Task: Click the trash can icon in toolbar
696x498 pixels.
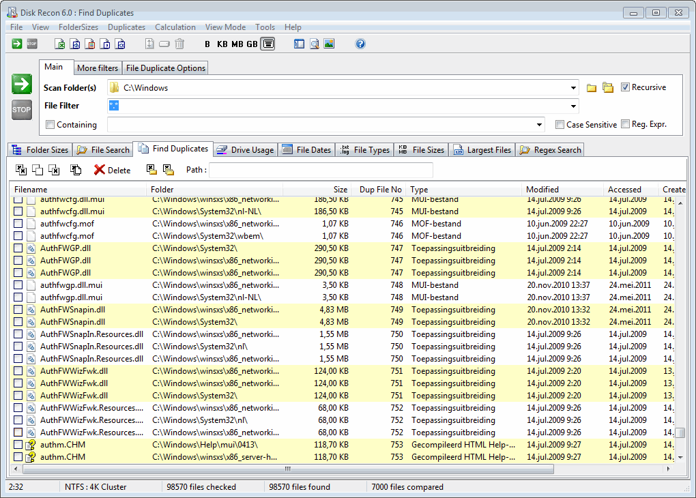Action: (179, 44)
